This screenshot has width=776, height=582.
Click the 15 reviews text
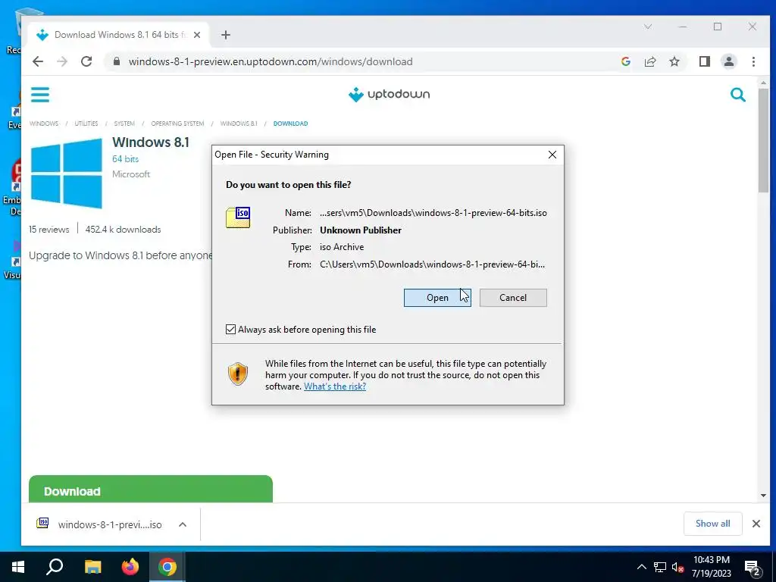click(x=49, y=230)
